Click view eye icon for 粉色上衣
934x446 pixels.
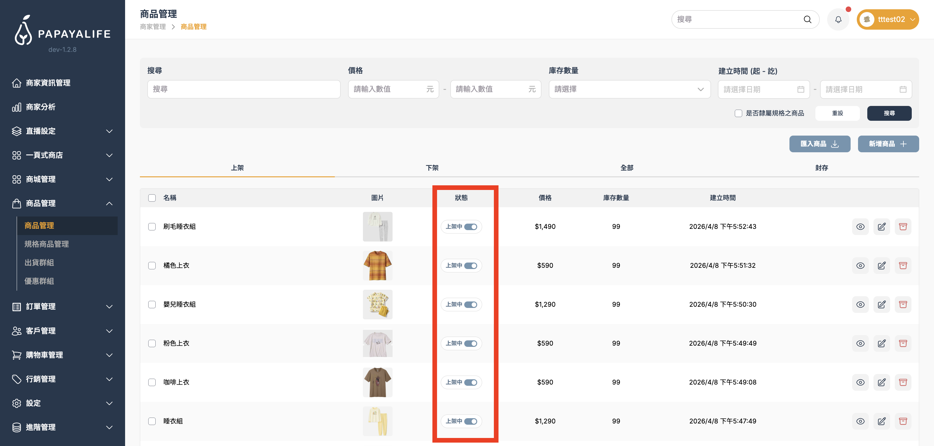[x=860, y=343]
